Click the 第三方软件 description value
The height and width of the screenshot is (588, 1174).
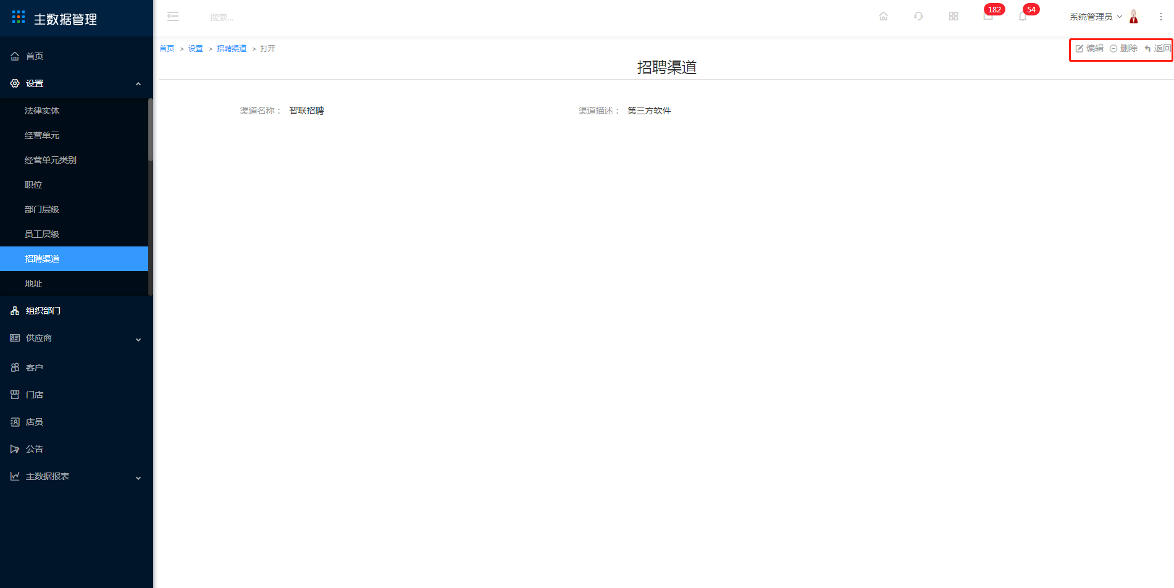[x=649, y=111]
